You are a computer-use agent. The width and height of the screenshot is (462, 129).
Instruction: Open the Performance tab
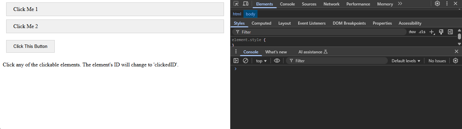[x=358, y=4]
